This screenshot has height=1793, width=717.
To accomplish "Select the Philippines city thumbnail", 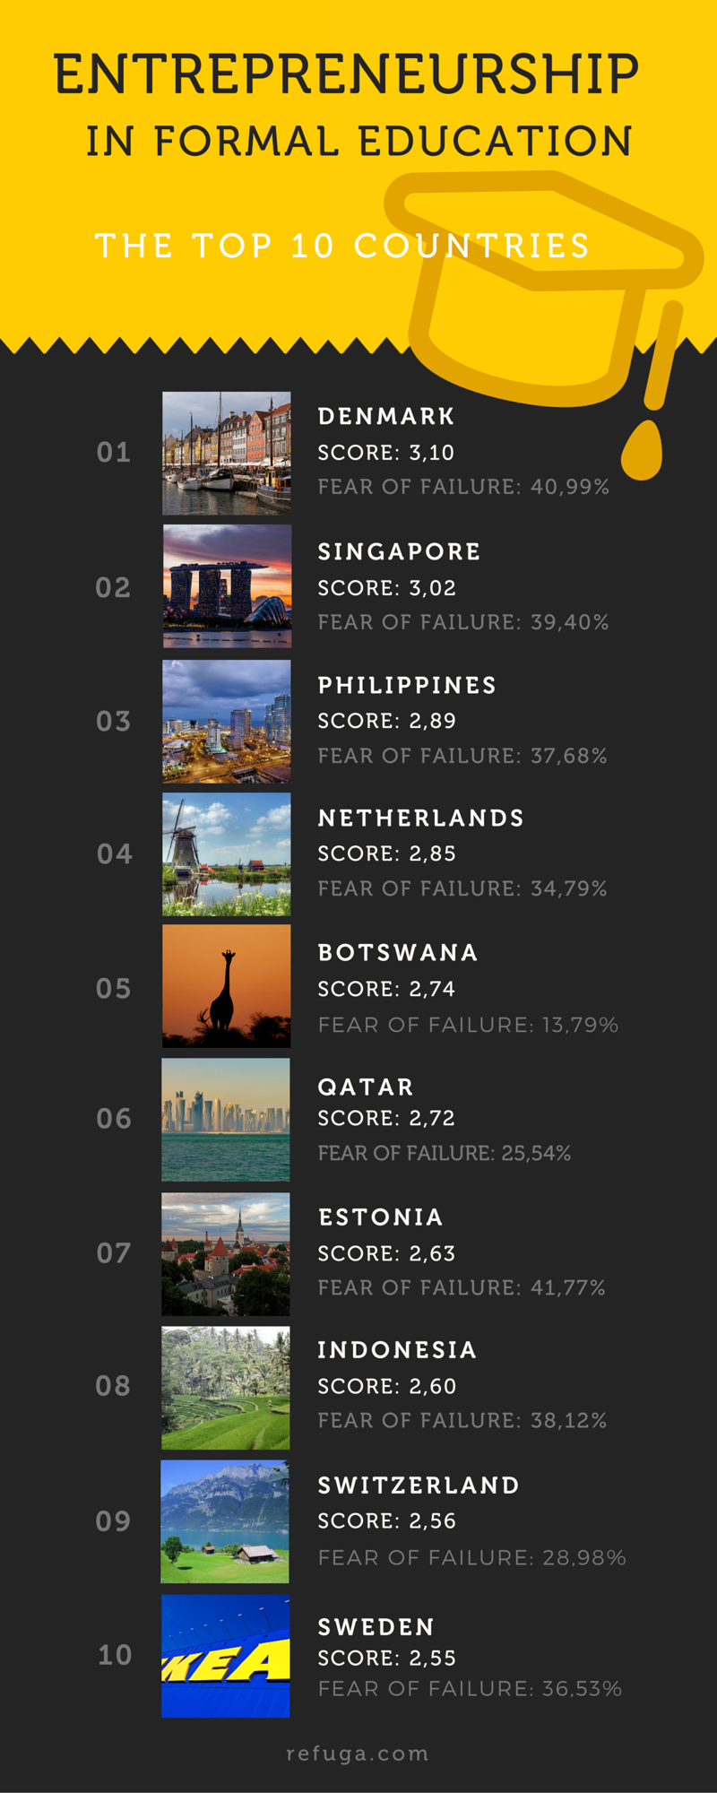I will click(227, 722).
